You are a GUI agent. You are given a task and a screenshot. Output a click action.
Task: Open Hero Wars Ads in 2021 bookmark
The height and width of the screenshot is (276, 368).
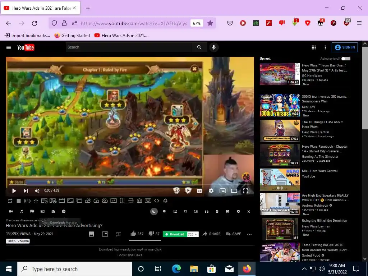121,36
